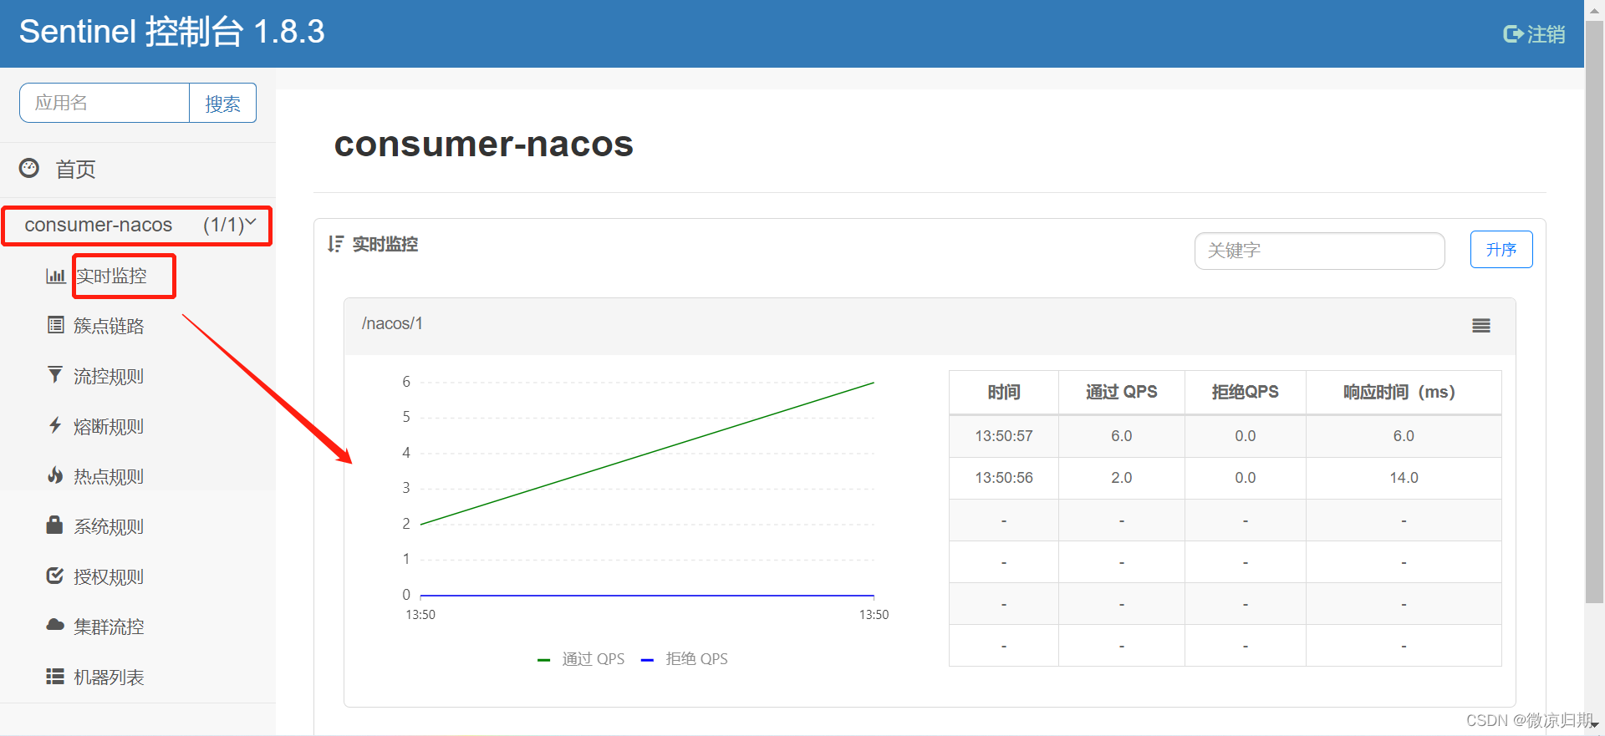Screen dimensions: 1605x736
Task: Click the 升序 sort button
Action: click(x=1501, y=249)
